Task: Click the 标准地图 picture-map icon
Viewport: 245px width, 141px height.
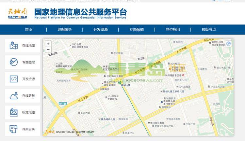Action: [x=14, y=112]
